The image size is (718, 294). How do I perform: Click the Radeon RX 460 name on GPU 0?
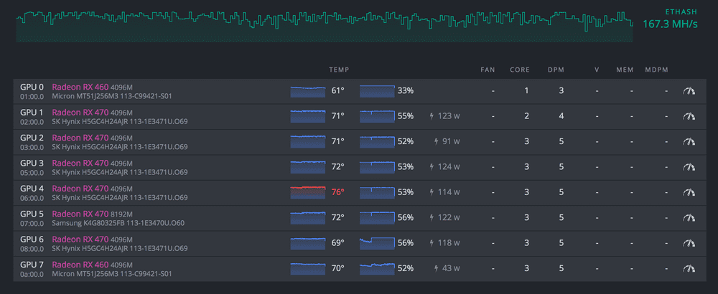click(80, 87)
